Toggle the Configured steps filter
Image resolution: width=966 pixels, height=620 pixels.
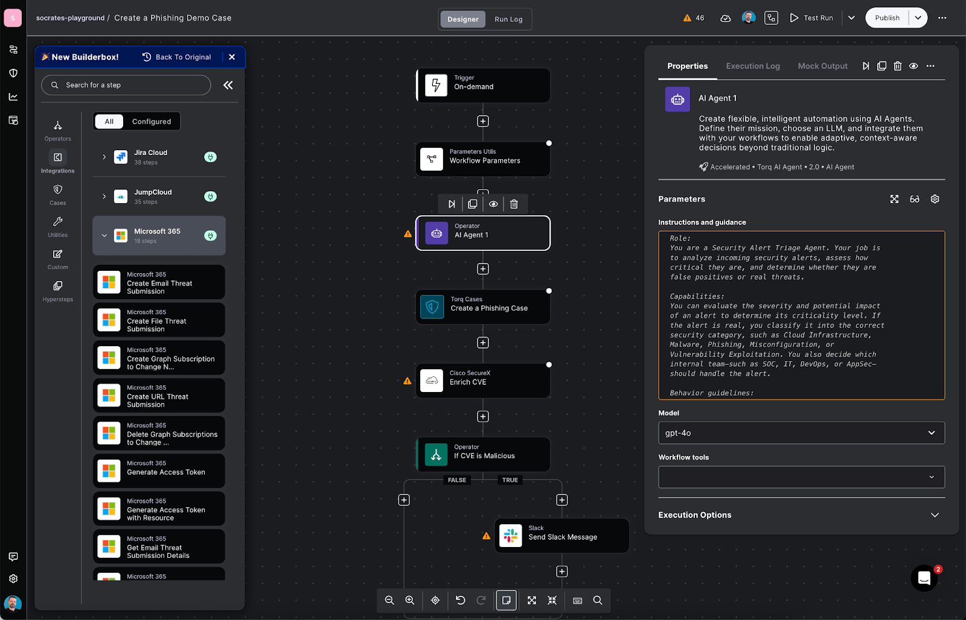point(152,121)
